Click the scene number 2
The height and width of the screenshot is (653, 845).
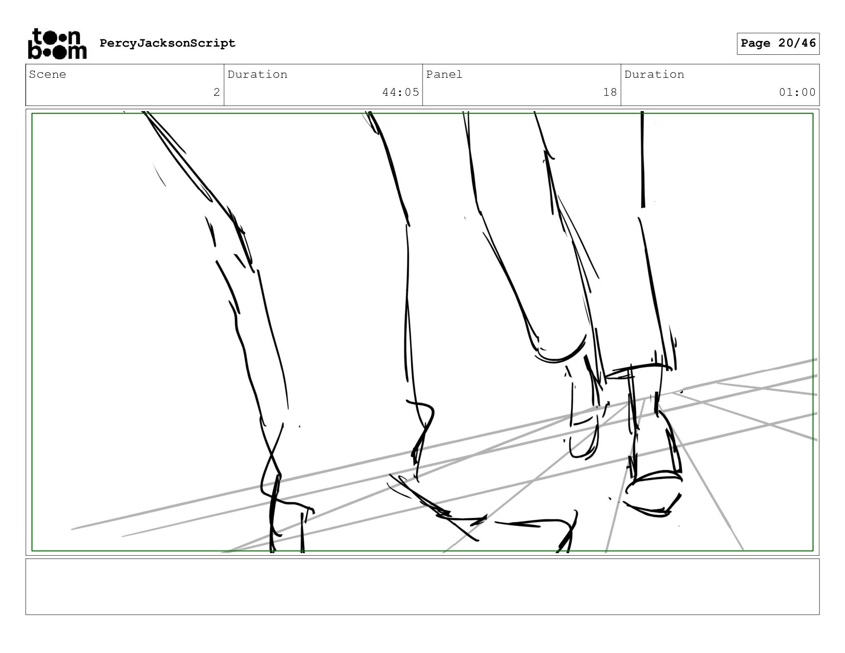(x=217, y=92)
